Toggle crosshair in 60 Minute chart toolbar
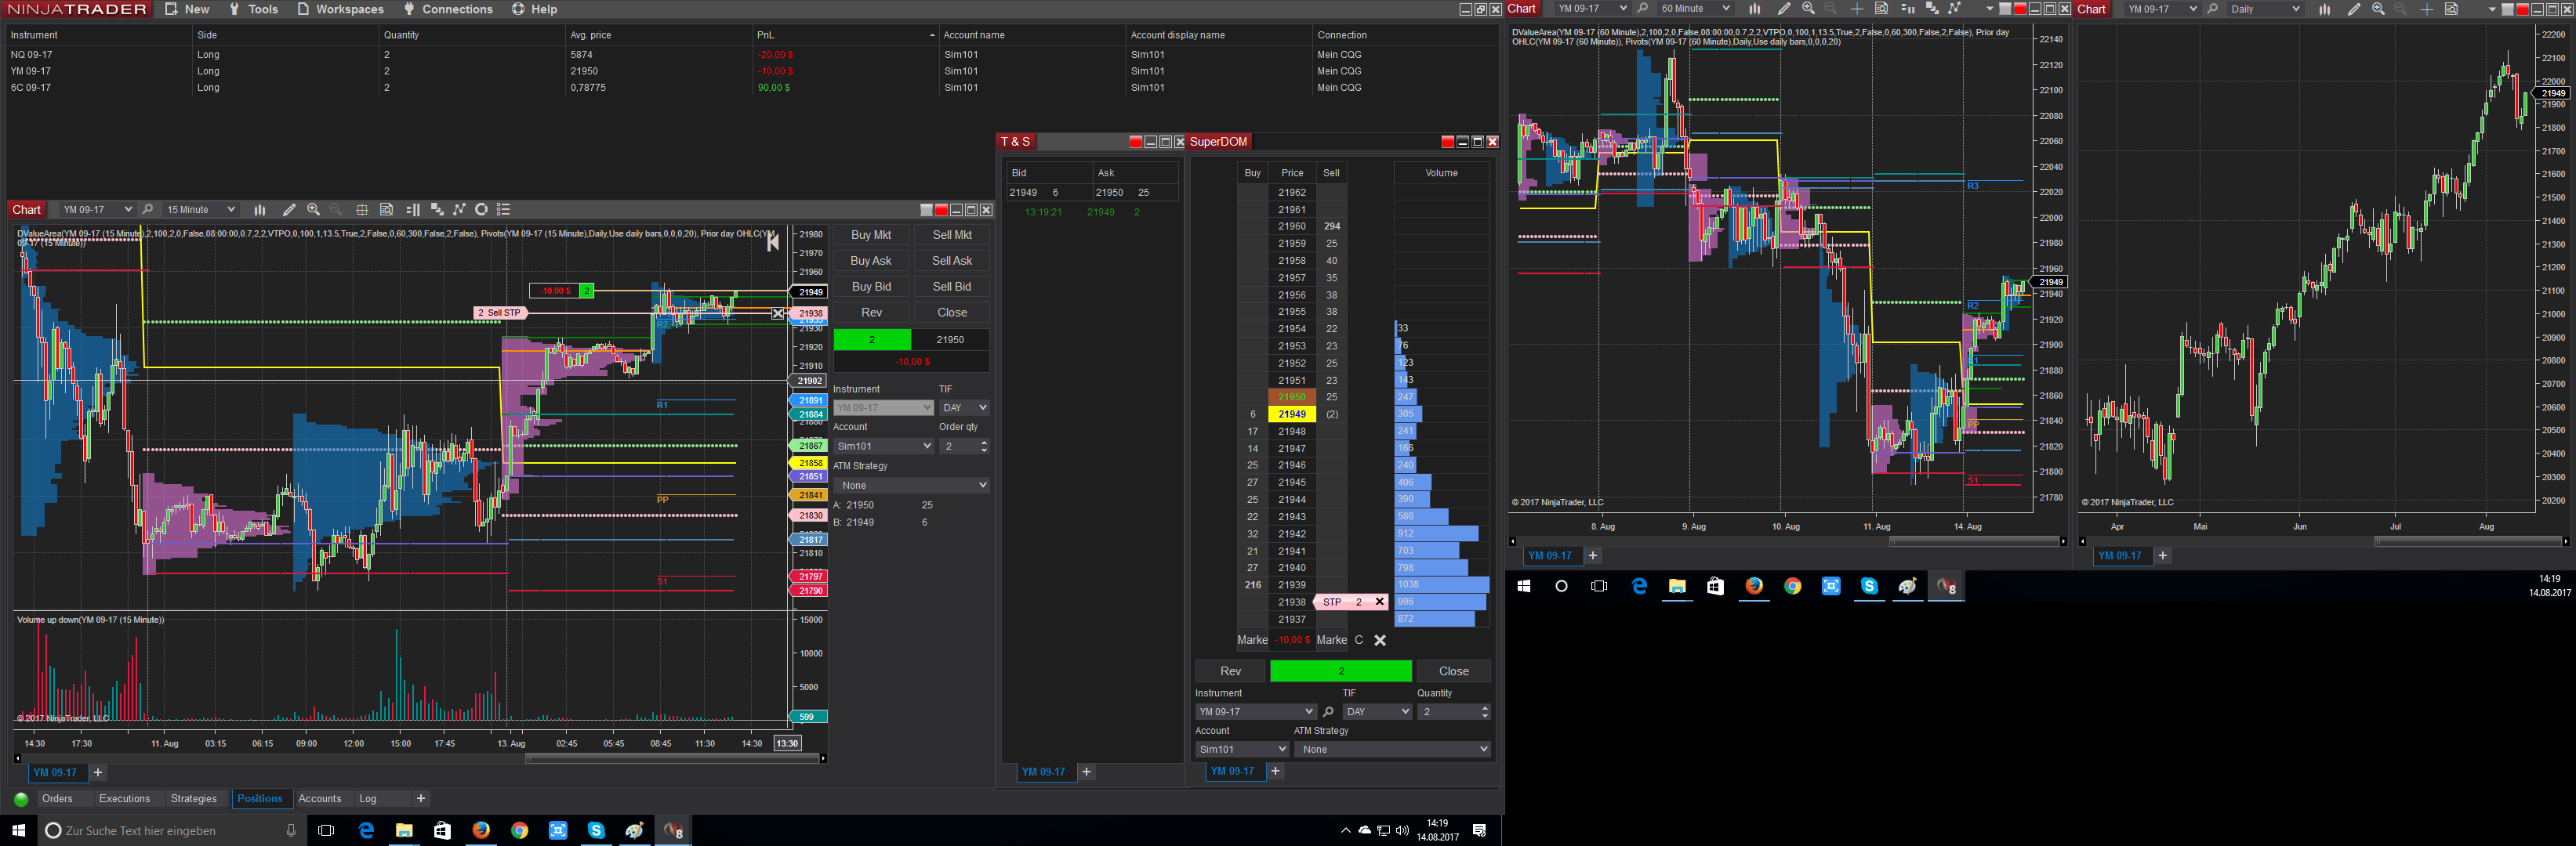Viewport: 2576px width, 846px height. (1856, 9)
